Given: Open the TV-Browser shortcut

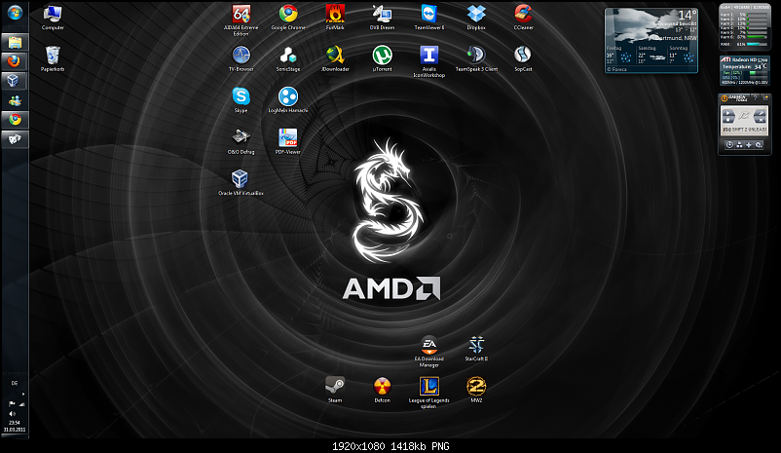Looking at the screenshot, I should [242, 59].
